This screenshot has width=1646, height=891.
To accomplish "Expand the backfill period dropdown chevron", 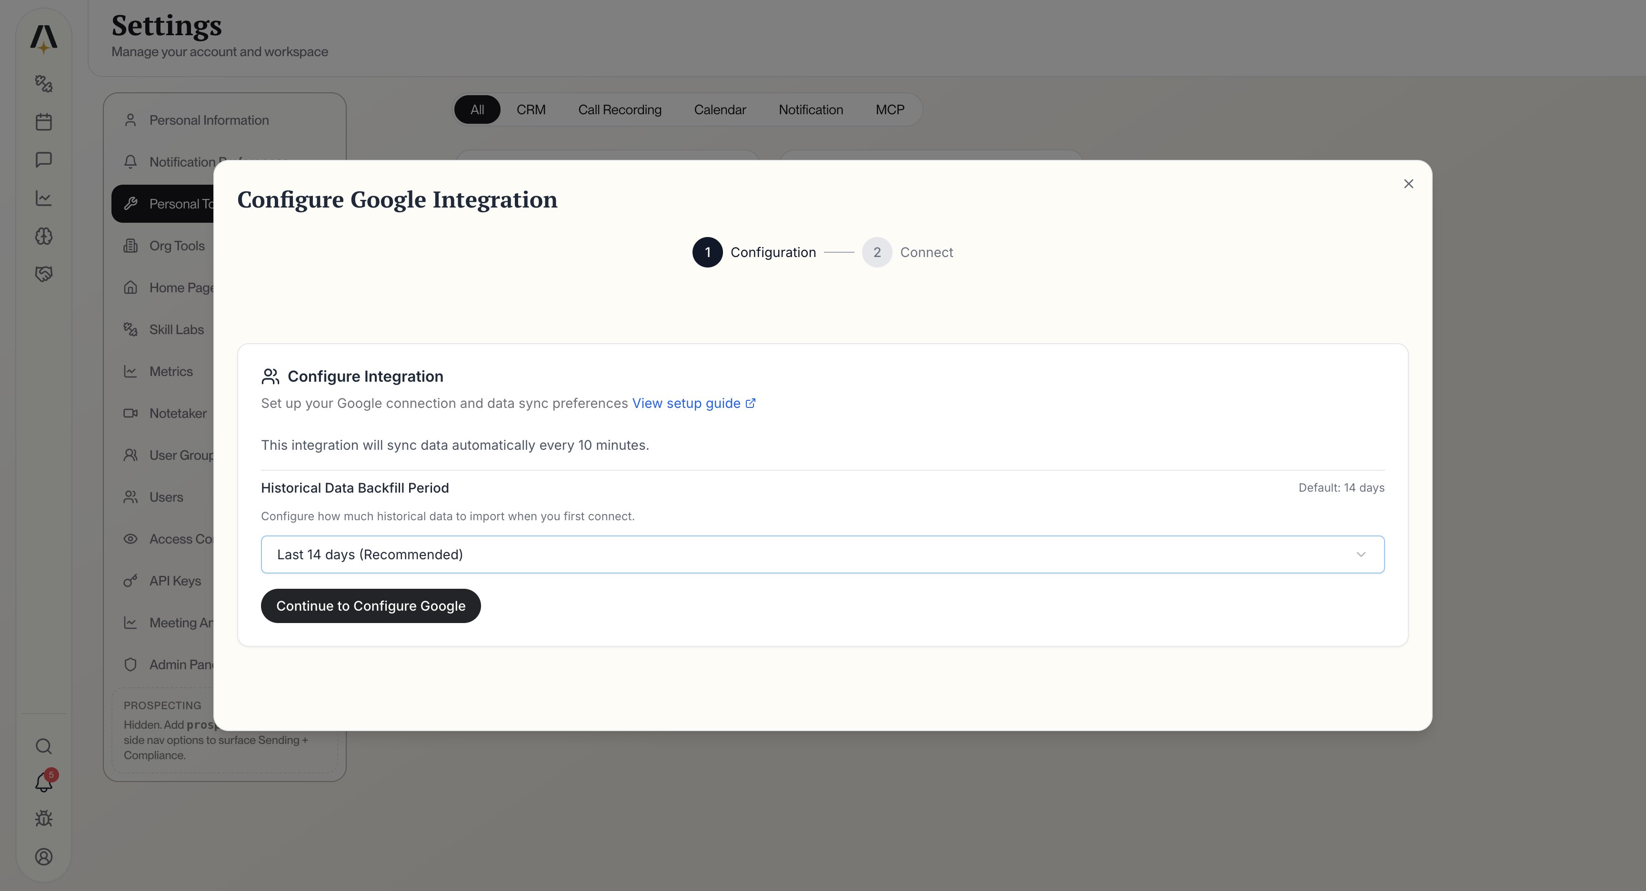I will 1360,554.
